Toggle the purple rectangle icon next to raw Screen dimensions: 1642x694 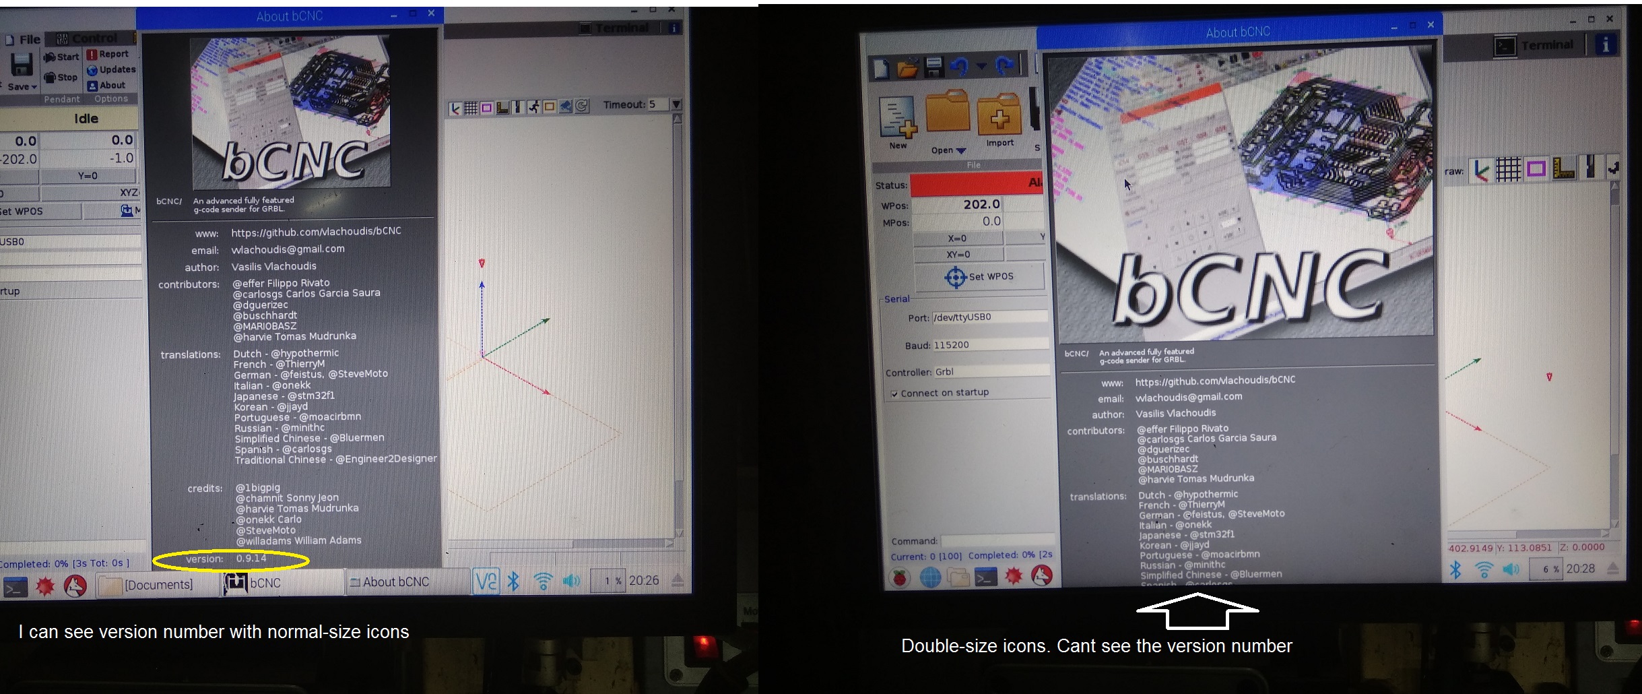[x=1536, y=168]
